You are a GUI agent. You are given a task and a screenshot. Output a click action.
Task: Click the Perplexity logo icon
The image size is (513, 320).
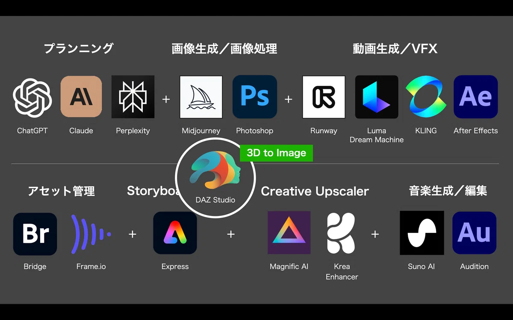pyautogui.click(x=133, y=97)
